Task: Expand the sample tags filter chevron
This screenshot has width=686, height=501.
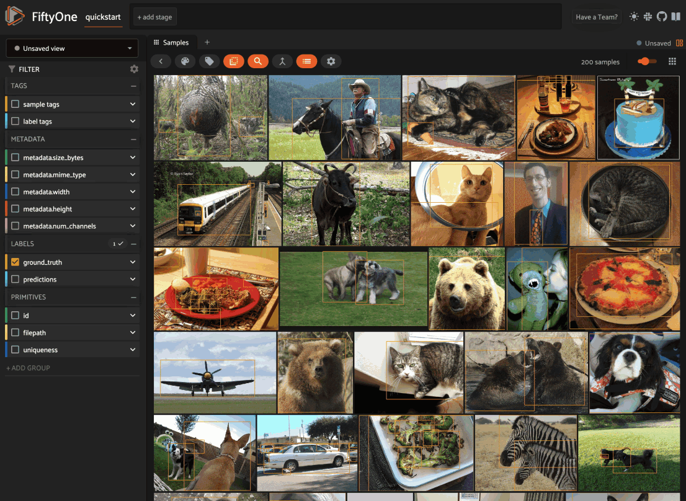Action: click(133, 104)
